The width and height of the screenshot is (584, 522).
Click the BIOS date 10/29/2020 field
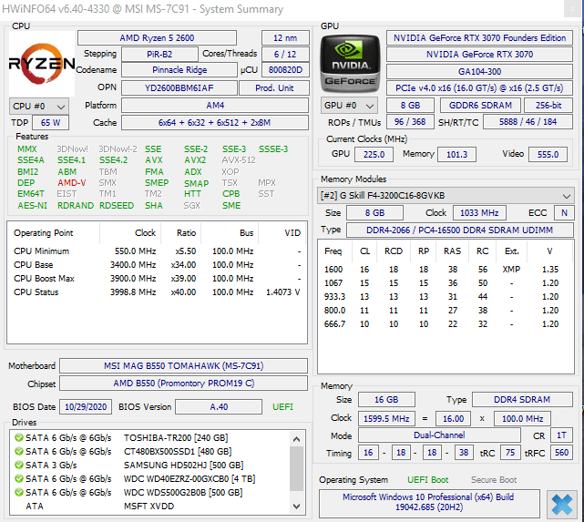click(x=86, y=407)
